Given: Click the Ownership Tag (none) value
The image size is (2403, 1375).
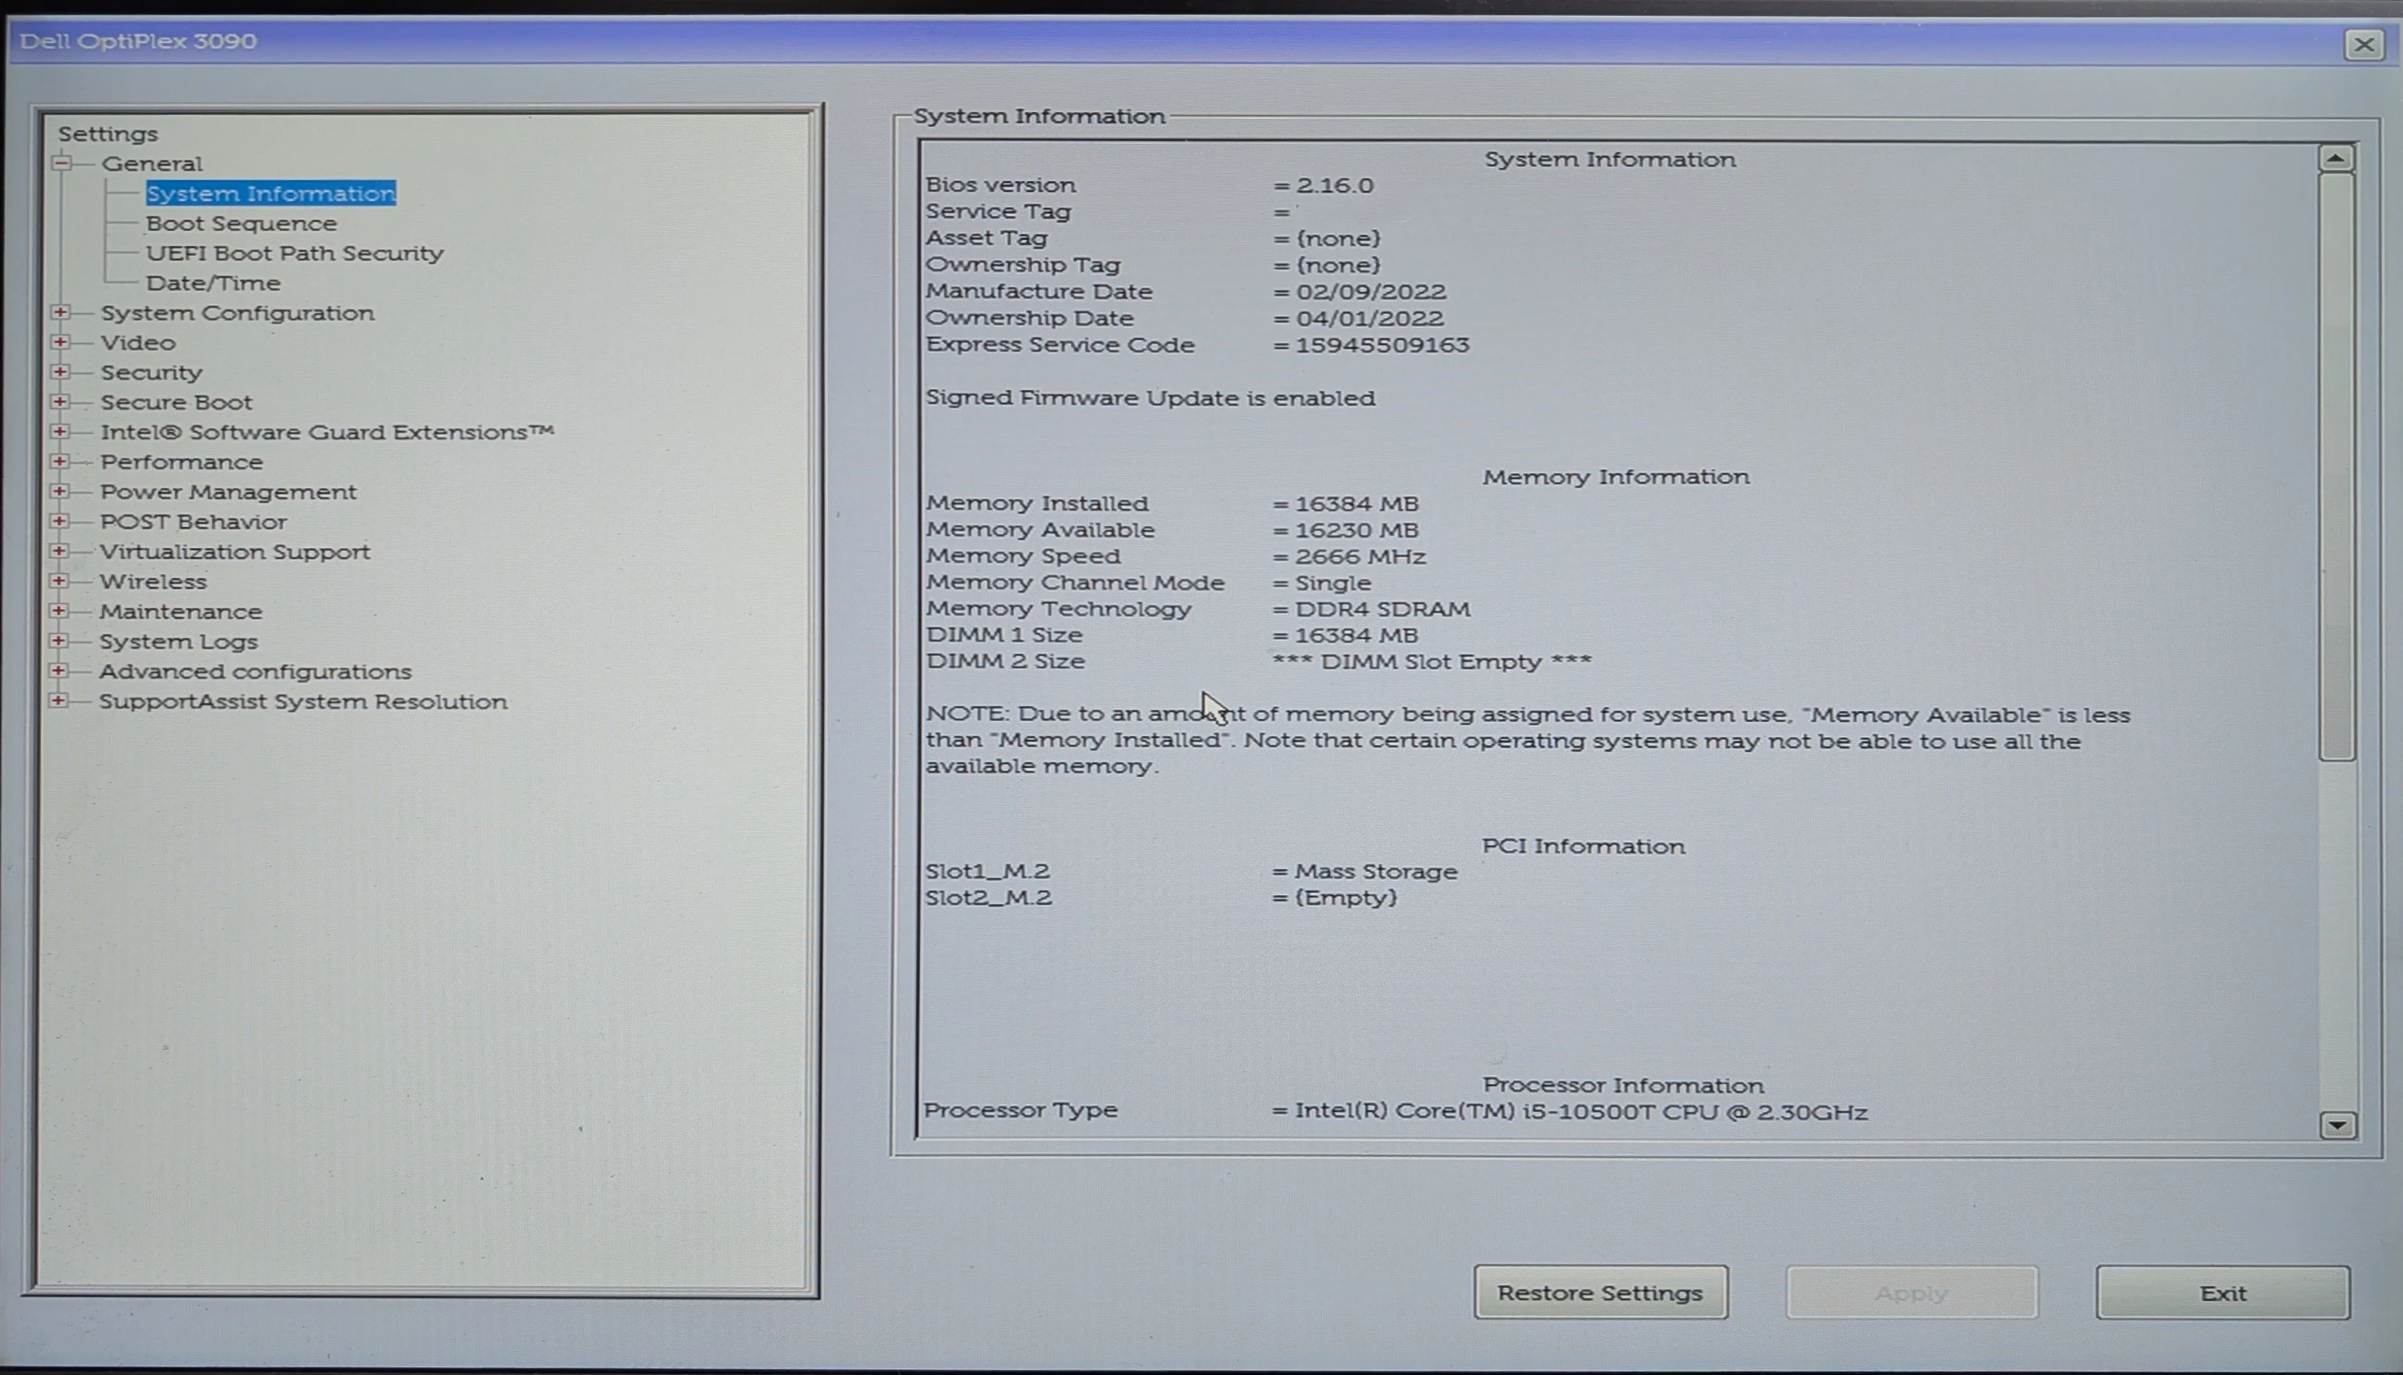Looking at the screenshot, I should pos(1338,265).
